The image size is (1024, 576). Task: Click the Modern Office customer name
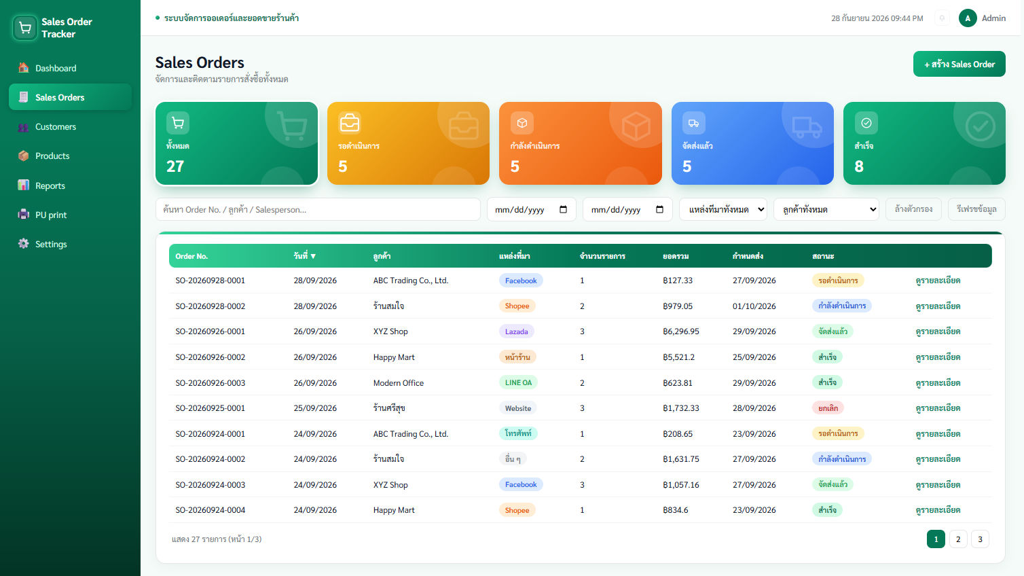(399, 383)
